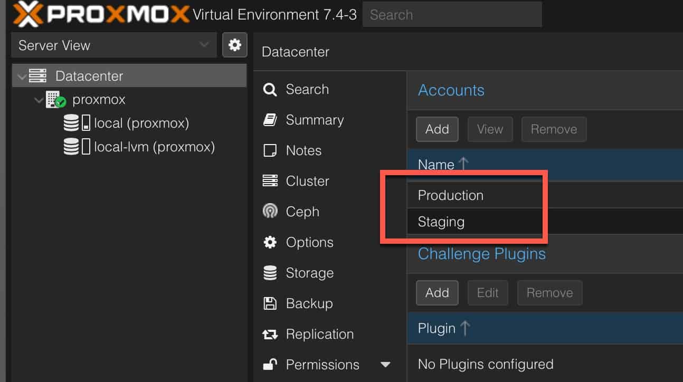
Task: Click the database icon next to Storage
Action: 270,273
